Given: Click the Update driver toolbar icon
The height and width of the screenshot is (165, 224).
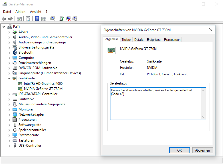Looking at the screenshot, I should 62,19.
